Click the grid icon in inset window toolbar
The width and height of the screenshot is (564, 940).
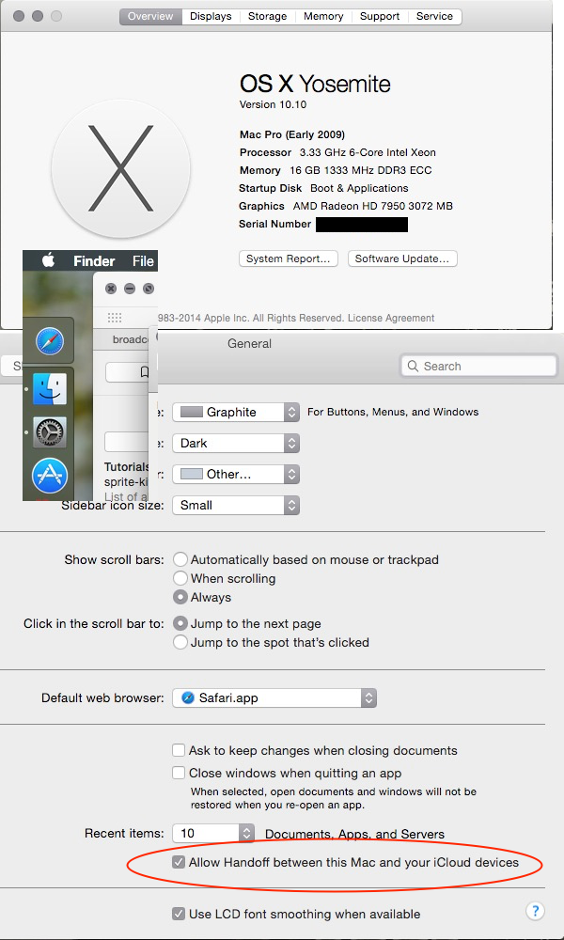coord(115,318)
